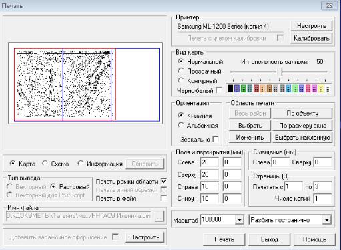Click the Слева margin field showing 20

click(209, 162)
